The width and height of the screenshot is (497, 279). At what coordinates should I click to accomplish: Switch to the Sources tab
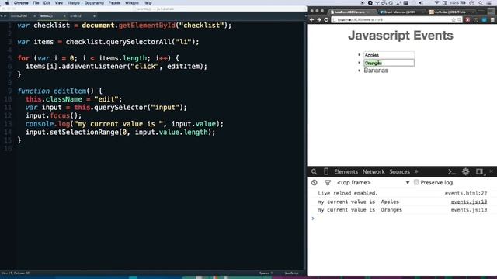click(x=399, y=171)
